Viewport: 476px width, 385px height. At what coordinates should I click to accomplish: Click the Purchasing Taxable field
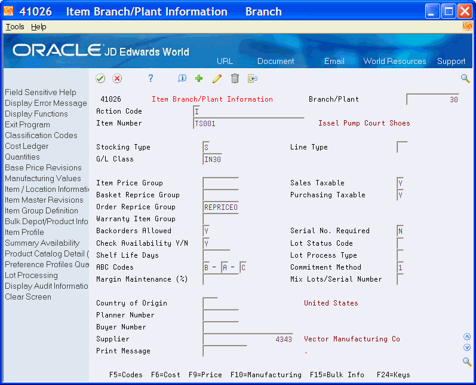click(400, 195)
